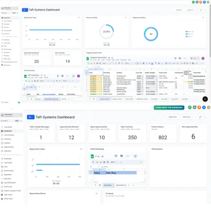Open version history icon in lower 2024 Marketing sheet

(x=116, y=156)
